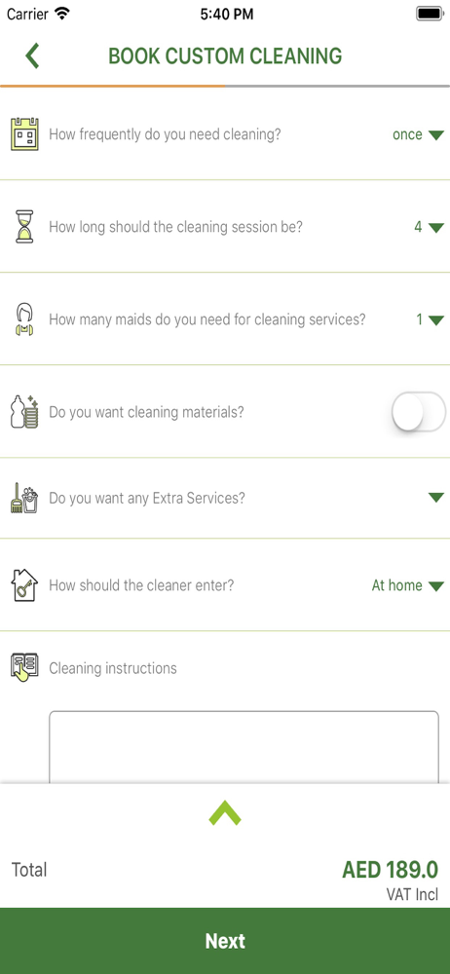Image resolution: width=450 pixels, height=974 pixels.
Task: Enable the cleaning materials switch
Action: point(418,412)
